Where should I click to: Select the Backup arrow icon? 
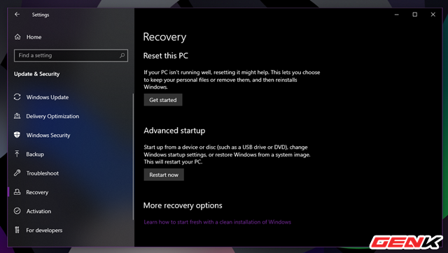tap(17, 154)
